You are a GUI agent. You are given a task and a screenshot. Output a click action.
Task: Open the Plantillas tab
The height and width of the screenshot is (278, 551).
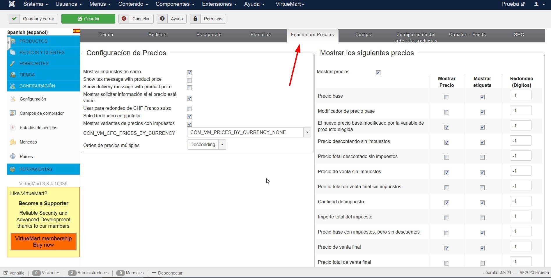pos(261,35)
